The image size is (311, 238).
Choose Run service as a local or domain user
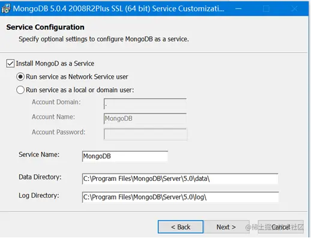(20, 90)
